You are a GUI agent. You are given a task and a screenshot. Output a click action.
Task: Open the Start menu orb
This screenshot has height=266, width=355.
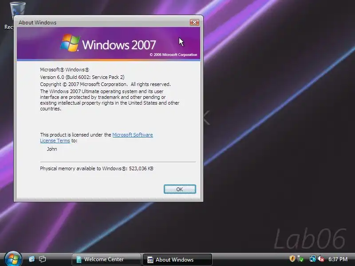[13, 259]
